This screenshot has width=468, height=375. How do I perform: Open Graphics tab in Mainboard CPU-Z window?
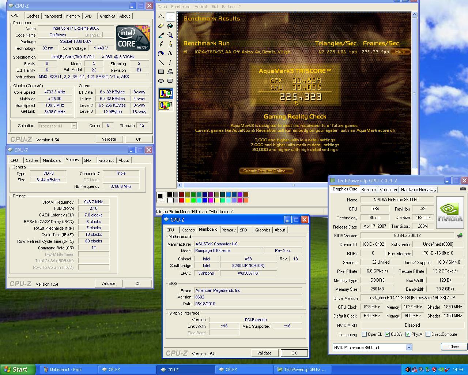pos(263,230)
